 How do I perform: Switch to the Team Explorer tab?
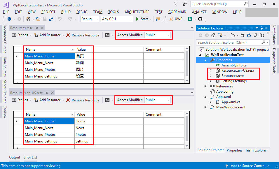click(x=256, y=150)
